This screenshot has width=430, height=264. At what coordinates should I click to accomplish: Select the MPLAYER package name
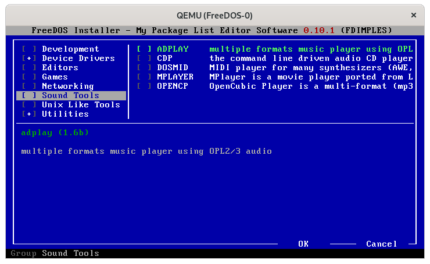175,77
